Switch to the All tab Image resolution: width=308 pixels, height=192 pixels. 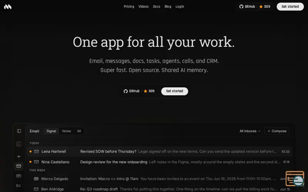(79, 131)
